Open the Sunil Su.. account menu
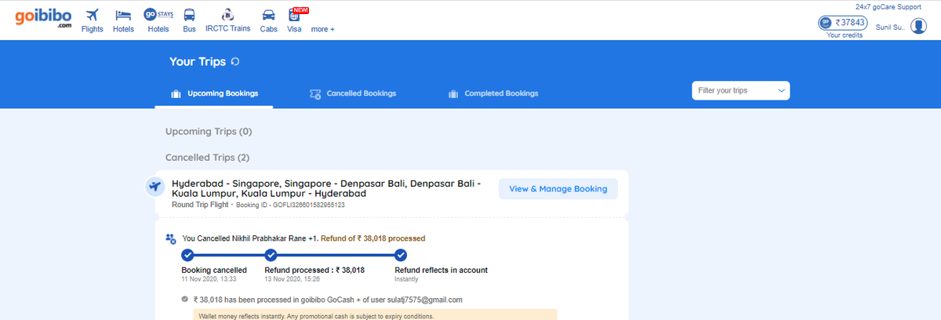The height and width of the screenshot is (320, 941). (x=890, y=27)
